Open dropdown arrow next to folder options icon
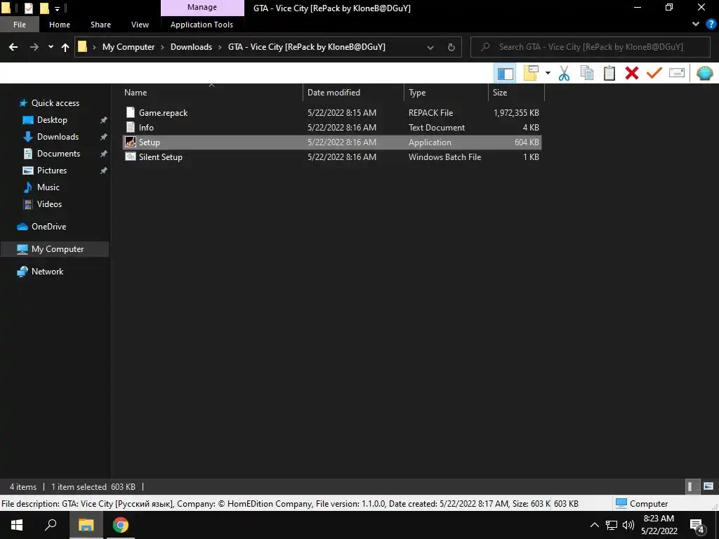The height and width of the screenshot is (539, 719). (x=548, y=73)
